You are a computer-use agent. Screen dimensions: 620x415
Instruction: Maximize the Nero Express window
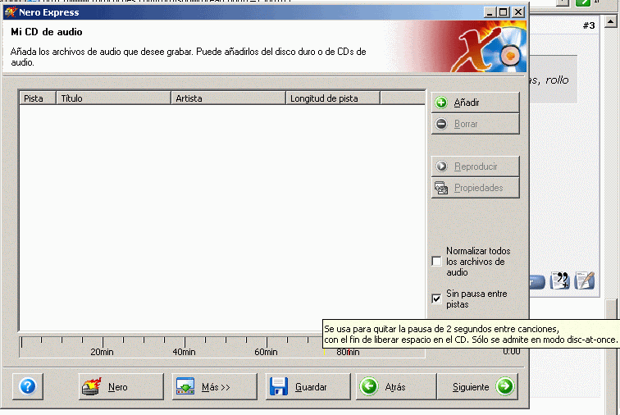pyautogui.click(x=503, y=12)
